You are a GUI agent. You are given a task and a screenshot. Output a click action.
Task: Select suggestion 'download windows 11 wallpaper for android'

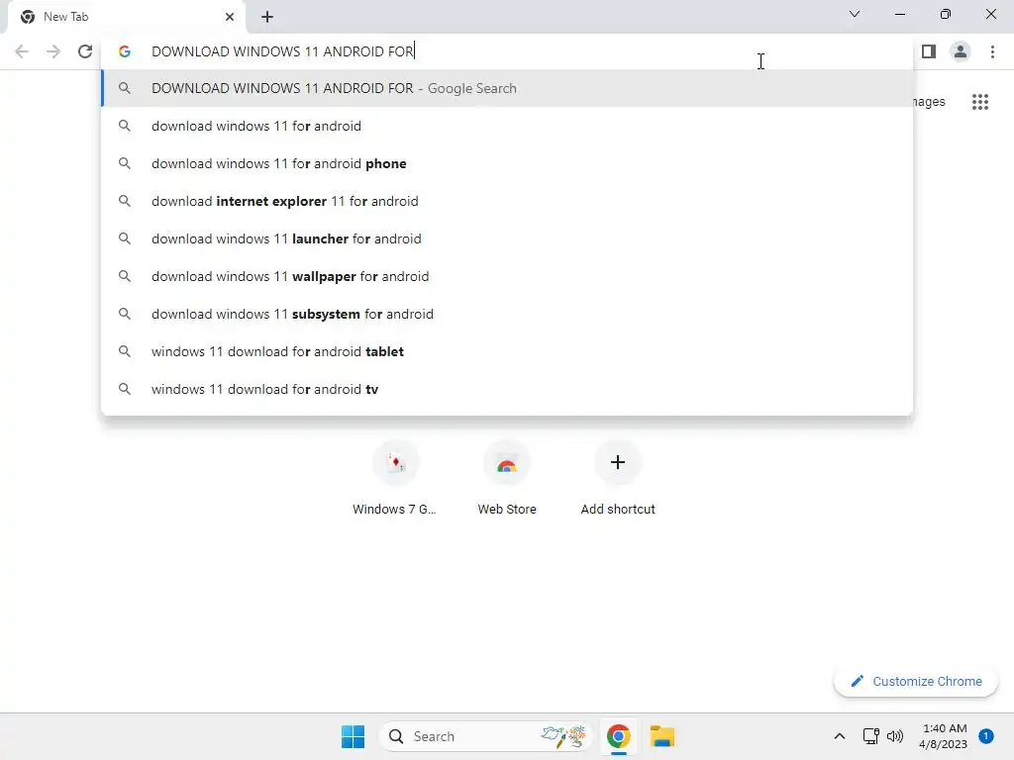click(x=507, y=276)
